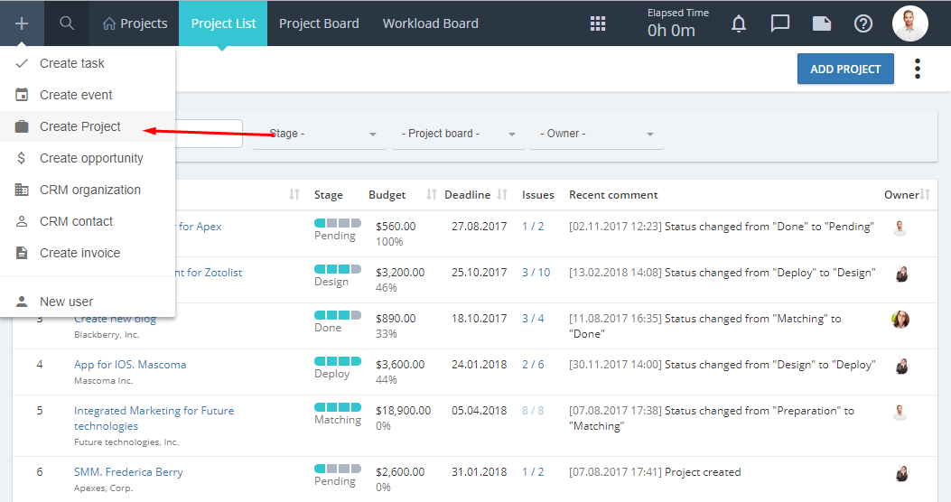Switch to the Workload Board tab
The width and height of the screenshot is (951, 502).
[431, 23]
